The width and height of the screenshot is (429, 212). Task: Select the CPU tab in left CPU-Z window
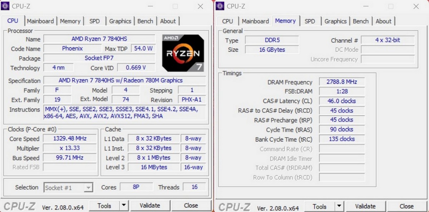pyautogui.click(x=13, y=21)
